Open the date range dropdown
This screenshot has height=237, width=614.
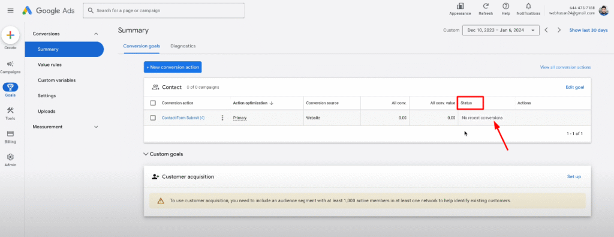[x=501, y=30]
